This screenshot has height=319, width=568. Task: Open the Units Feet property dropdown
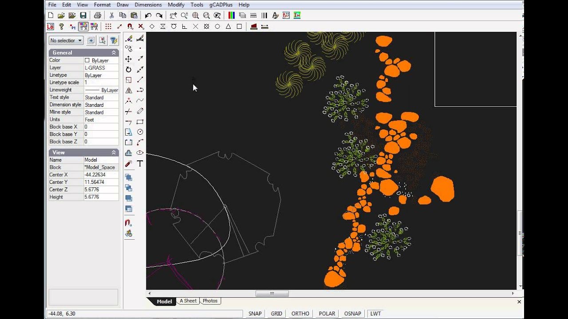pyautogui.click(x=101, y=120)
